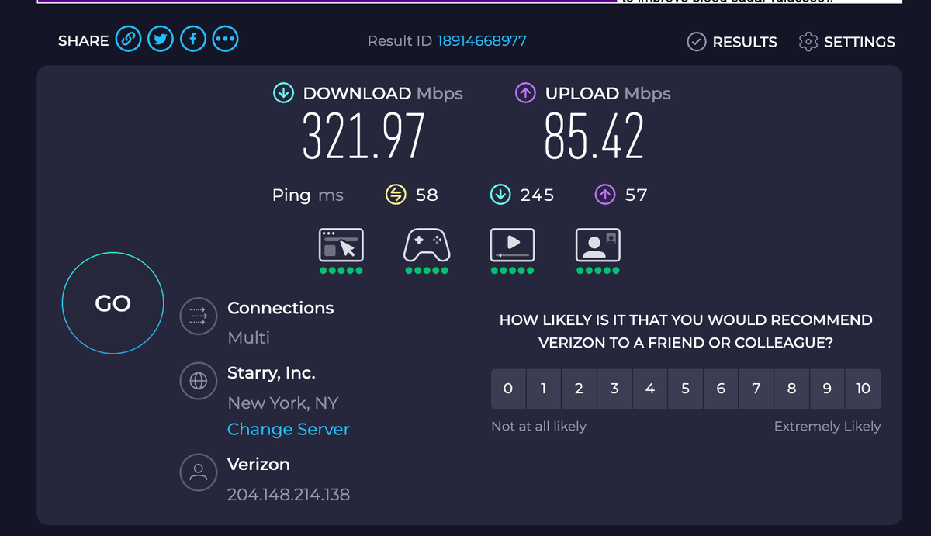Viewport: 931px width, 536px height.
Task: Select the gaming performance gamepad icon
Action: pyautogui.click(x=427, y=245)
